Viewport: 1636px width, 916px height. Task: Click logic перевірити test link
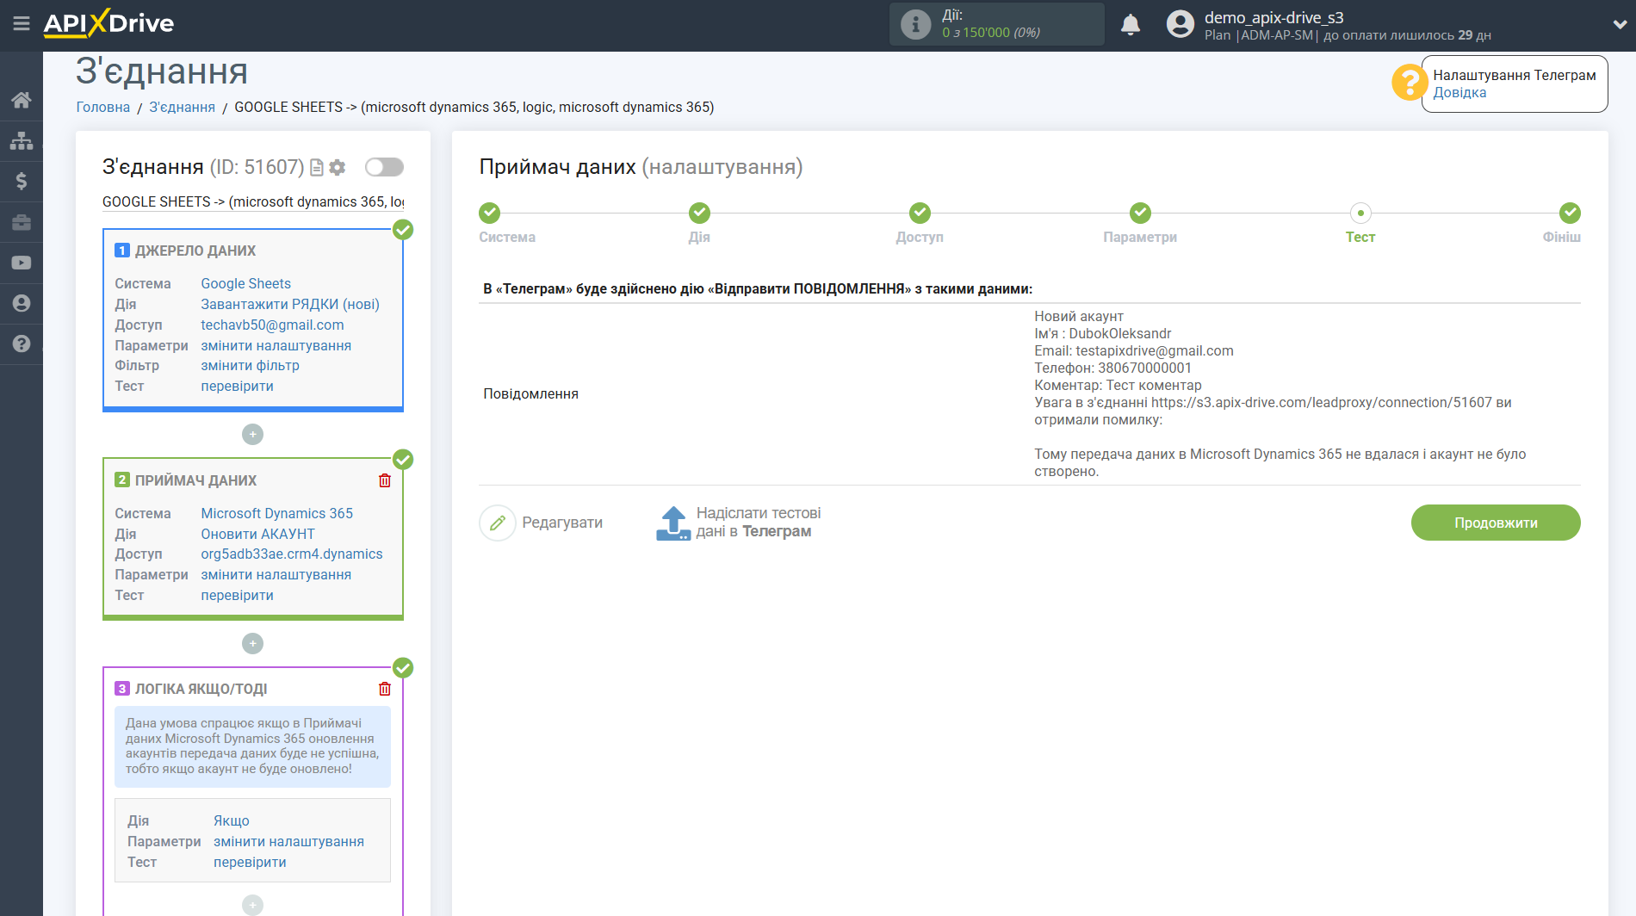click(x=251, y=863)
